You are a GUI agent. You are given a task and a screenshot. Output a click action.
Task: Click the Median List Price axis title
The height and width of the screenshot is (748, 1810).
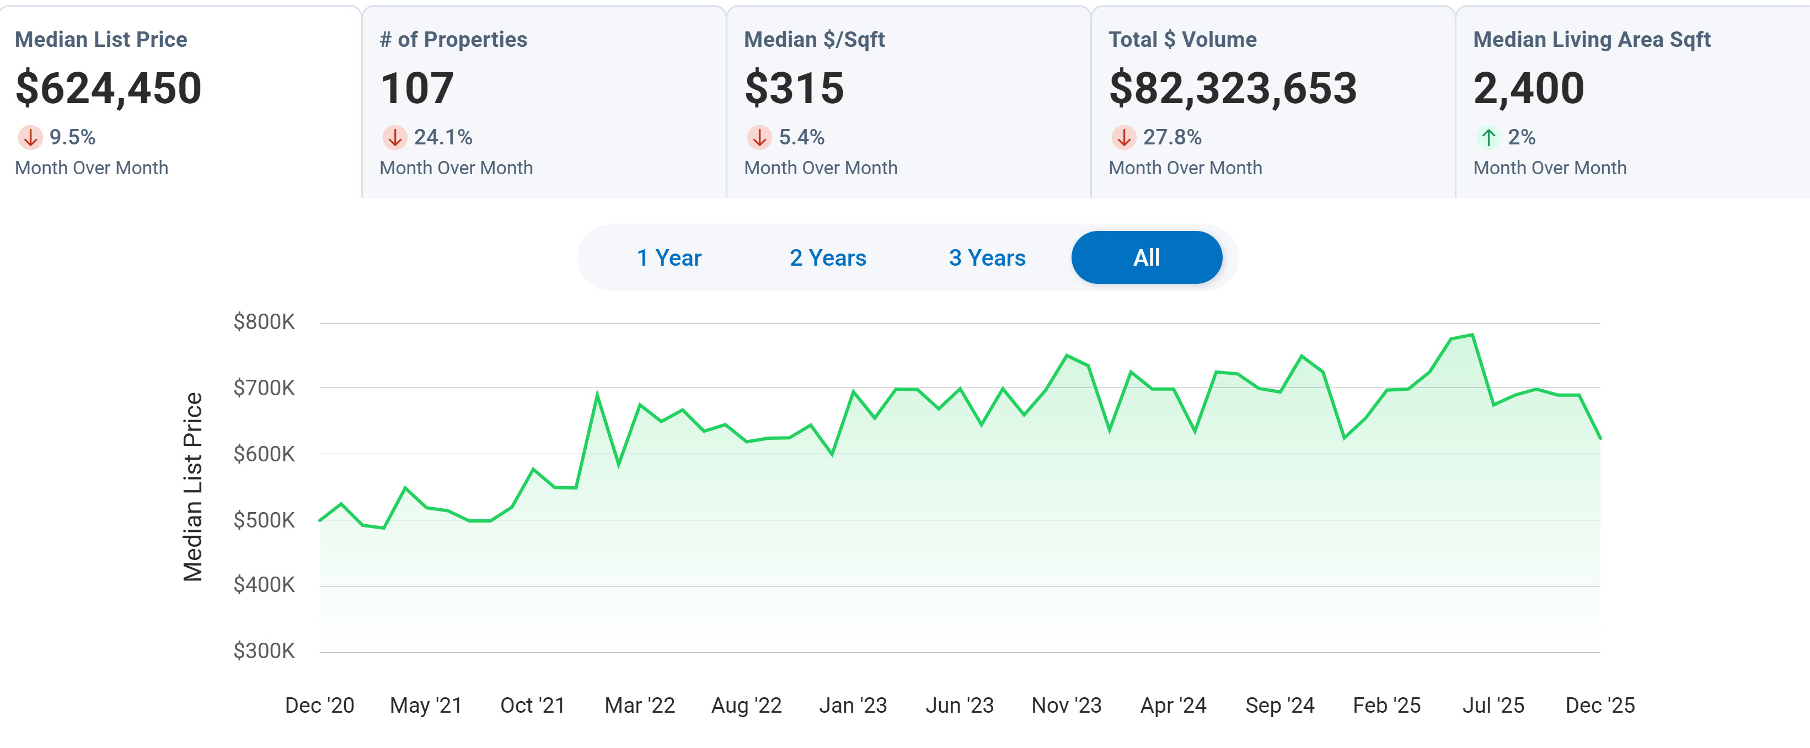tap(192, 487)
